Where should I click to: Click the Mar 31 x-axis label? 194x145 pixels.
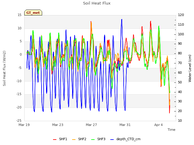coord(125,125)
